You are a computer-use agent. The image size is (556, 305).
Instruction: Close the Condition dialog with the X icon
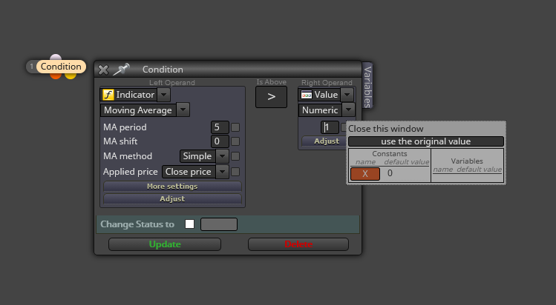(x=103, y=70)
